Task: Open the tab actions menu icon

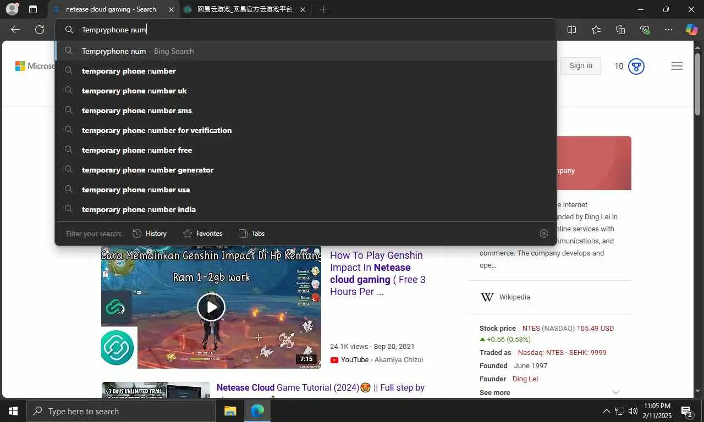Action: point(33,9)
